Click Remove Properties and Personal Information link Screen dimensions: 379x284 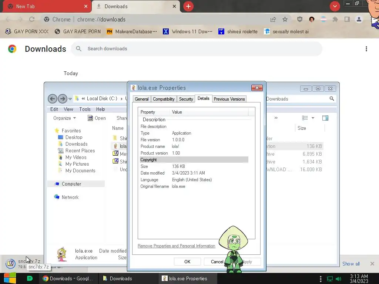click(177, 246)
